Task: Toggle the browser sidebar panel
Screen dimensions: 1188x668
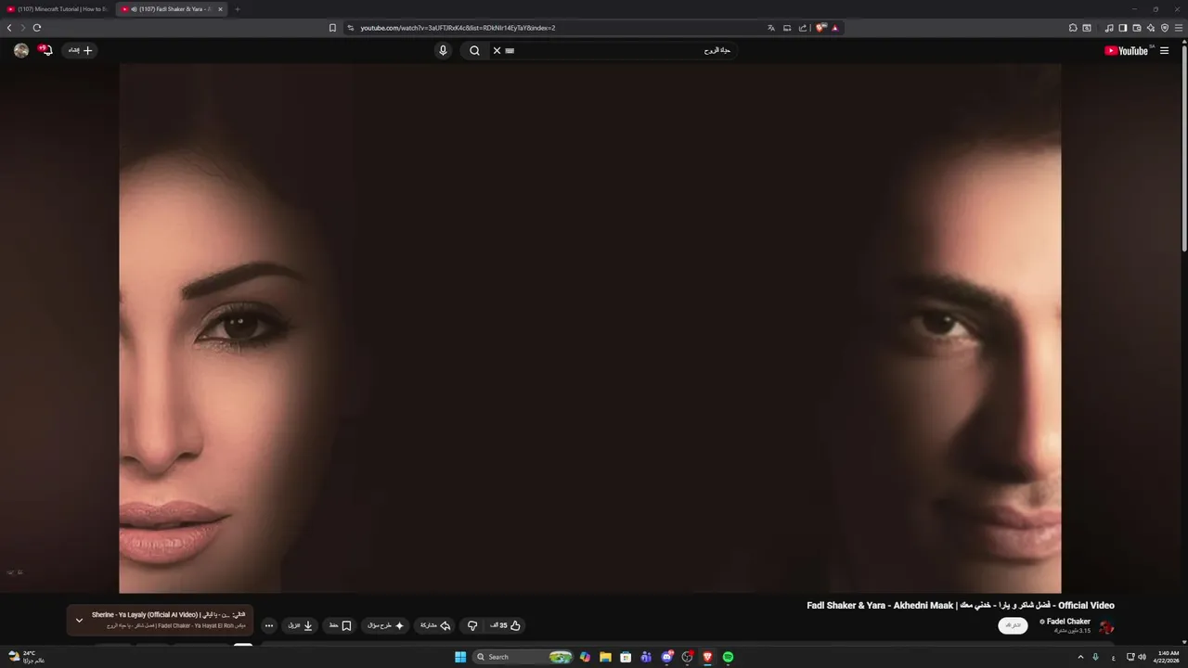Action: (1122, 28)
